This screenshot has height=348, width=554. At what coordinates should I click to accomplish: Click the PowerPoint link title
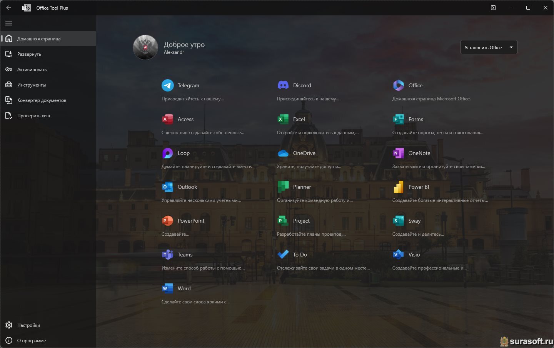(191, 221)
